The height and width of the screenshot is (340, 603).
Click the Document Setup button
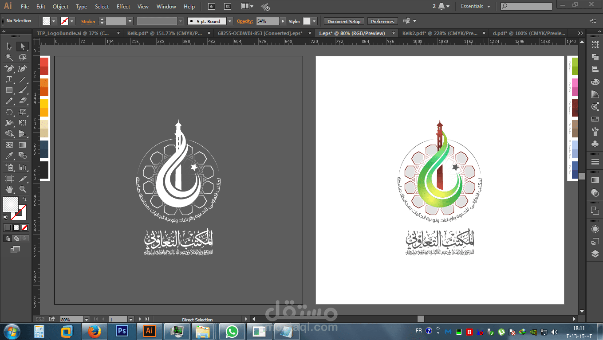point(344,21)
